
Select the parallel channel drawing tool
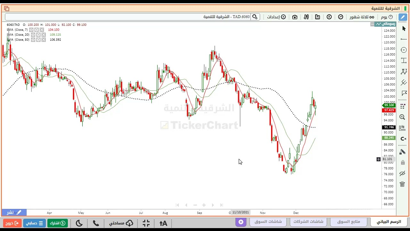pos(404,82)
